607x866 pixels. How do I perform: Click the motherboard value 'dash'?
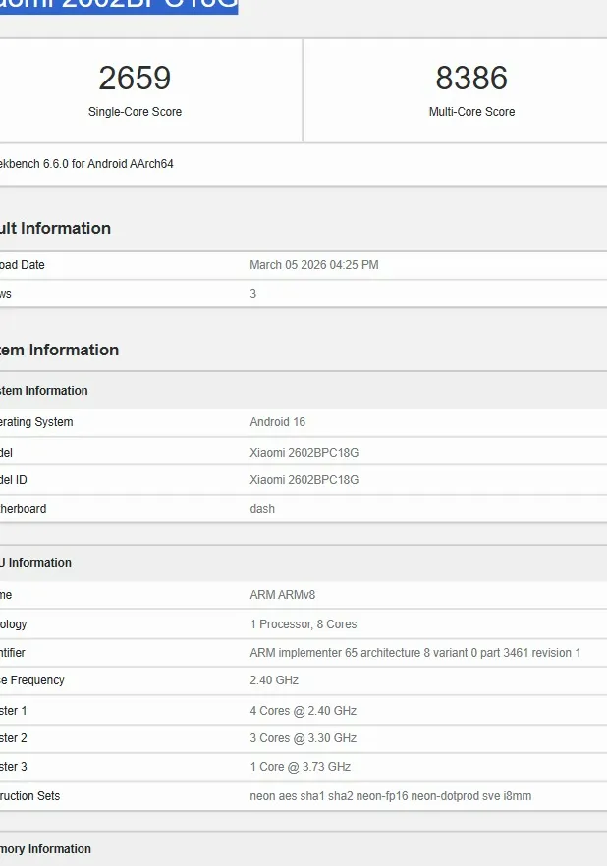tap(262, 509)
